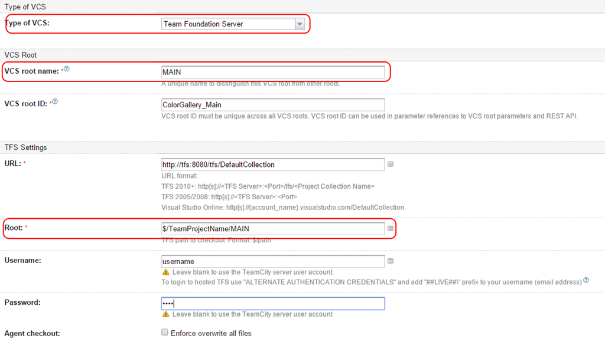Click the TFS Settings section header

(x=25, y=147)
